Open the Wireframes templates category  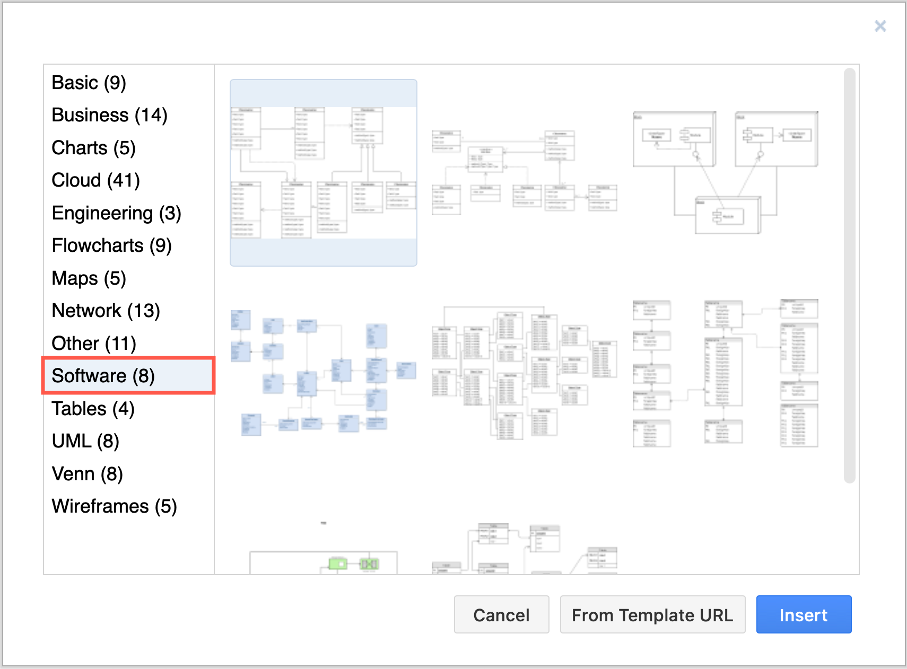tap(114, 506)
